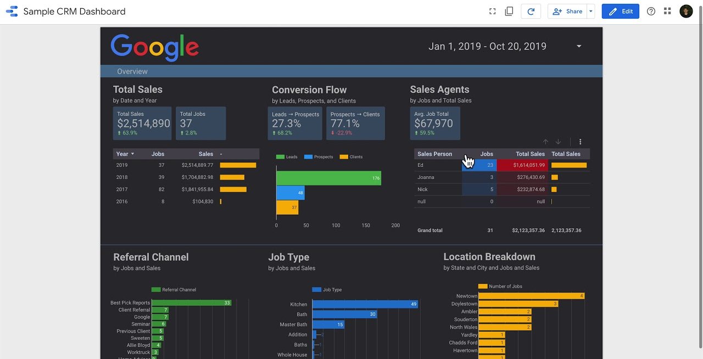Click the blue Prospects legend swatch
The width and height of the screenshot is (703, 359).
tap(308, 157)
